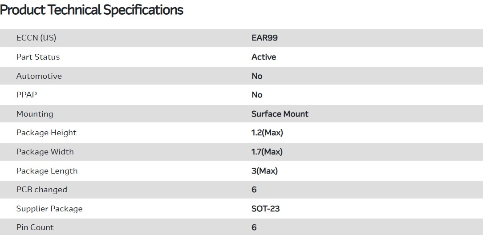The image size is (483, 235).
Task: Select the No value beside Automotive
Action: 257,76
